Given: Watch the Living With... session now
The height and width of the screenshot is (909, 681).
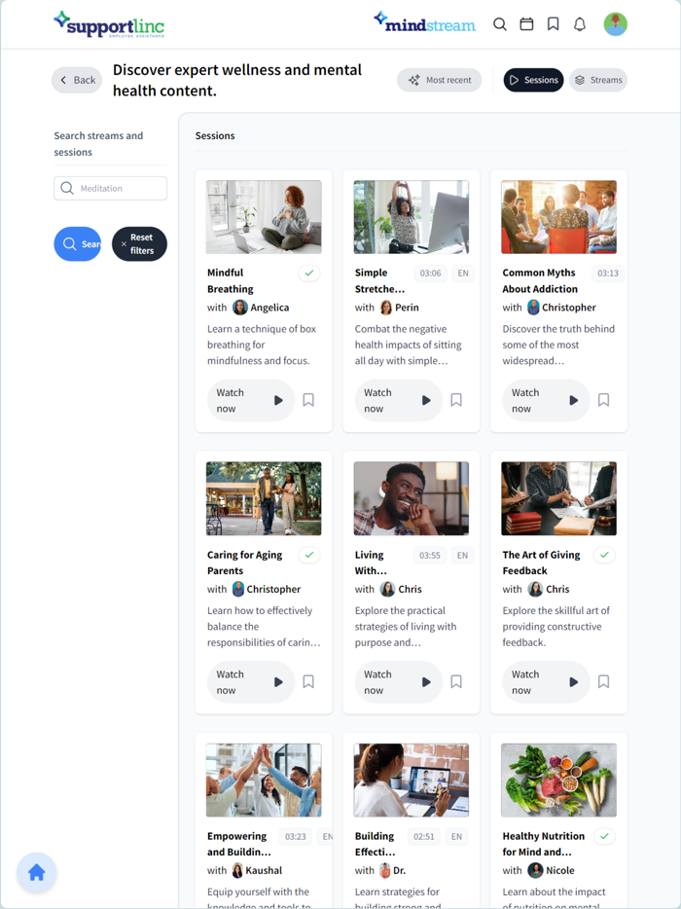Looking at the screenshot, I should coord(399,681).
